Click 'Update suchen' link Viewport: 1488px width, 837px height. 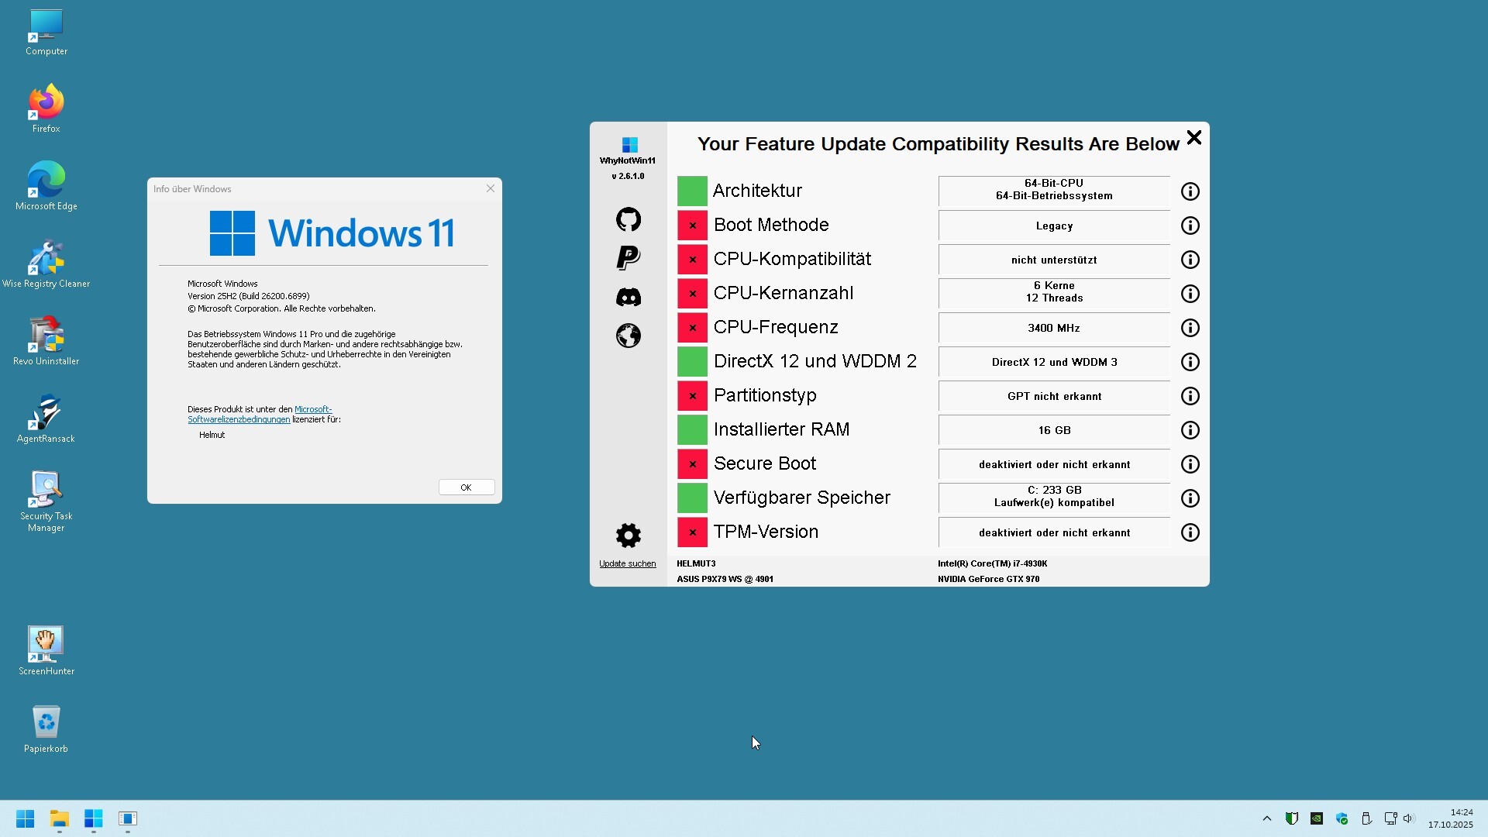click(x=627, y=563)
